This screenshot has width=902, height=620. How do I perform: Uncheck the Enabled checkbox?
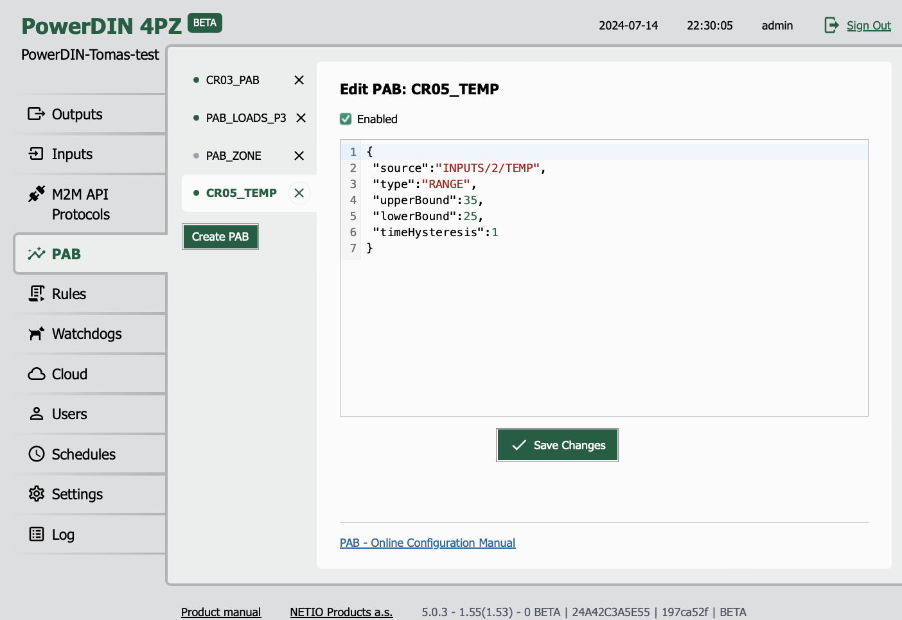pyautogui.click(x=346, y=119)
